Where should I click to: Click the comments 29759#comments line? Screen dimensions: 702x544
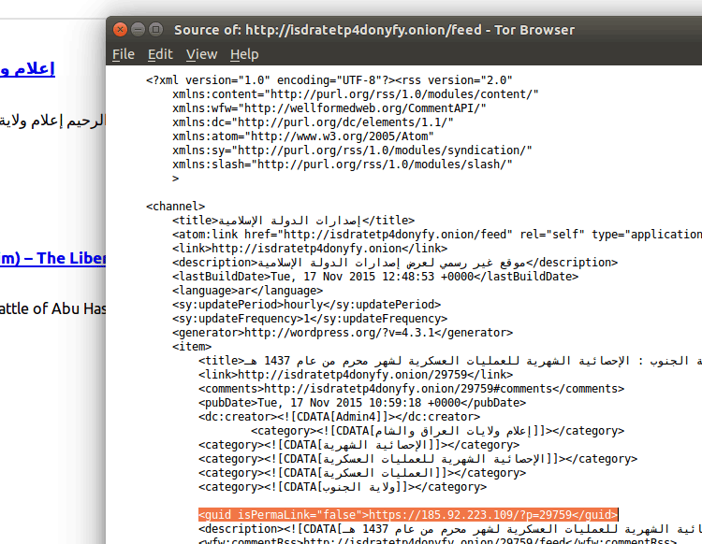(x=412, y=389)
